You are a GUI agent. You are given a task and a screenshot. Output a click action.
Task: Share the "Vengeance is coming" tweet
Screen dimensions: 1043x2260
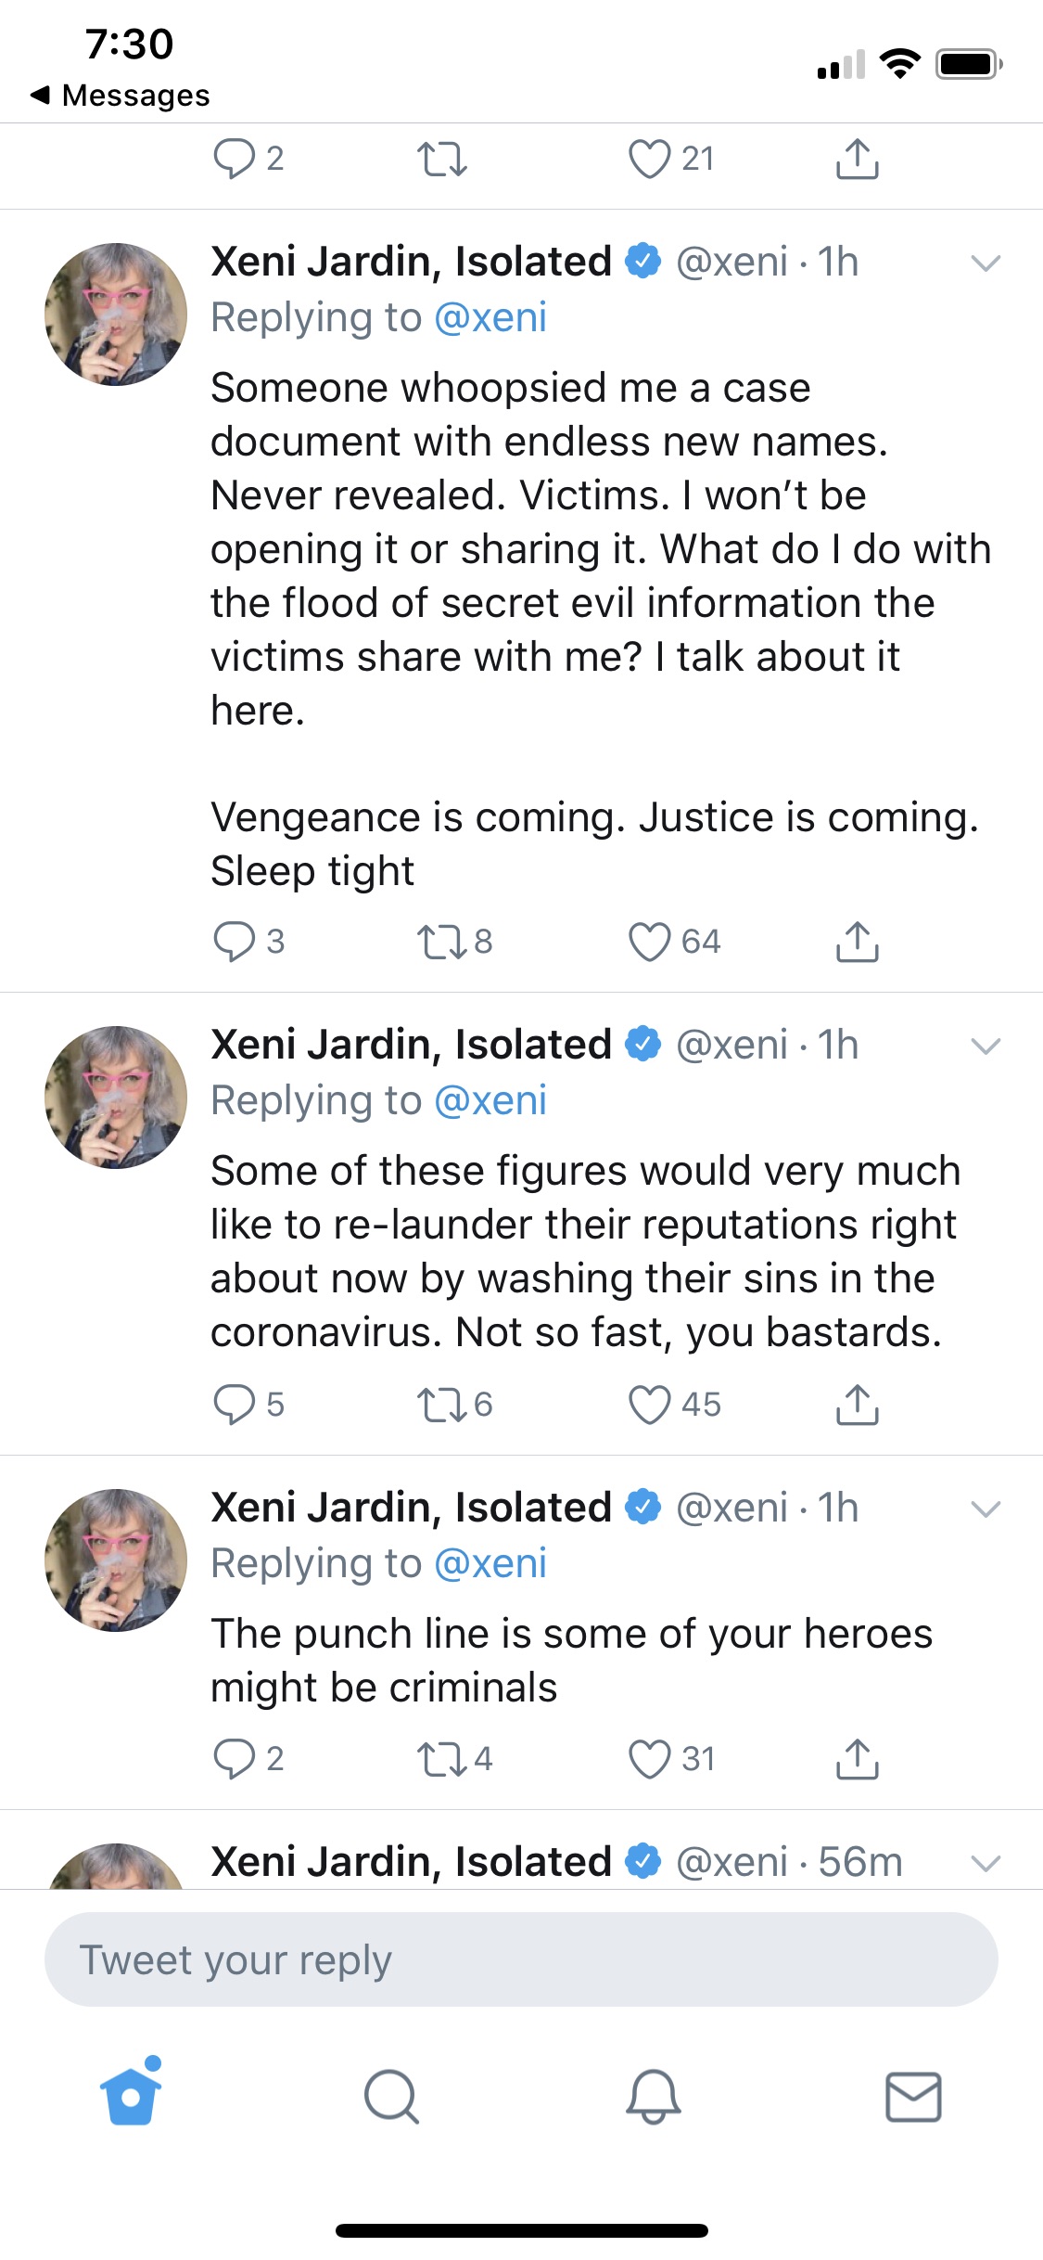pyautogui.click(x=857, y=942)
